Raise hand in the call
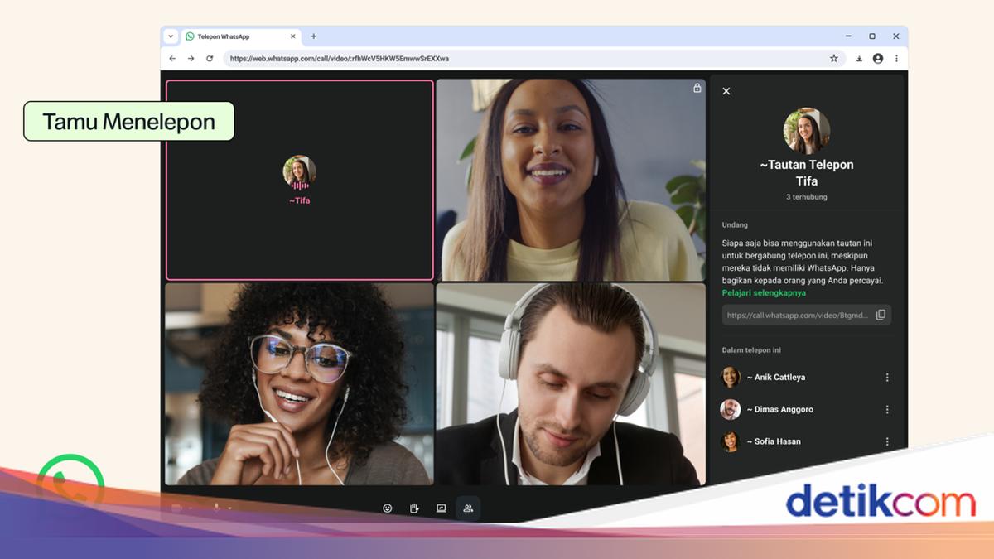Viewport: 994px width, 559px height. click(x=414, y=508)
